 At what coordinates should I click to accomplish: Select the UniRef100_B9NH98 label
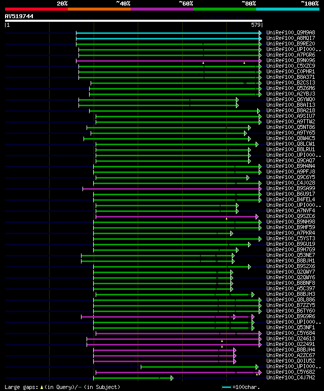[291, 222]
